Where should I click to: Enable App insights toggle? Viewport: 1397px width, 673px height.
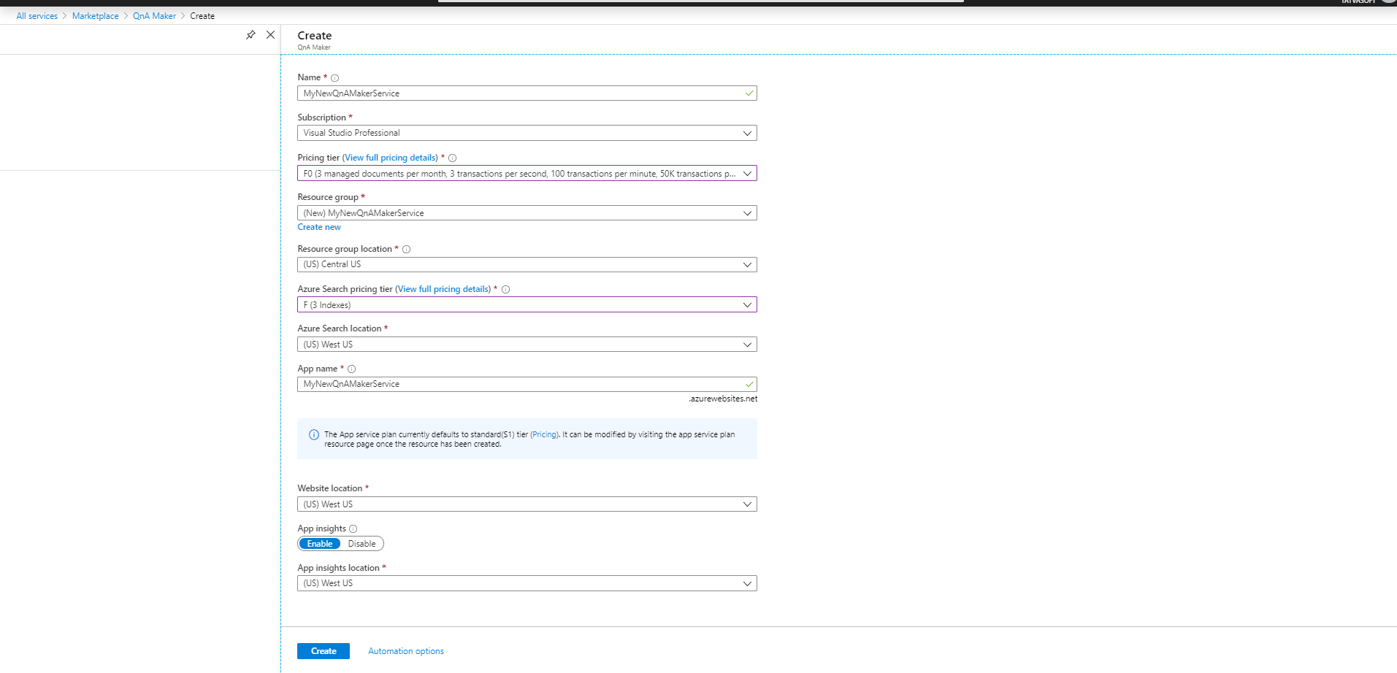320,544
